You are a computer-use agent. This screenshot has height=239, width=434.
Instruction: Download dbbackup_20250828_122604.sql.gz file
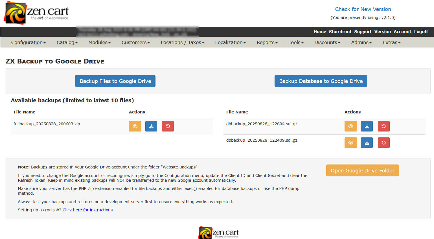[x=367, y=126]
